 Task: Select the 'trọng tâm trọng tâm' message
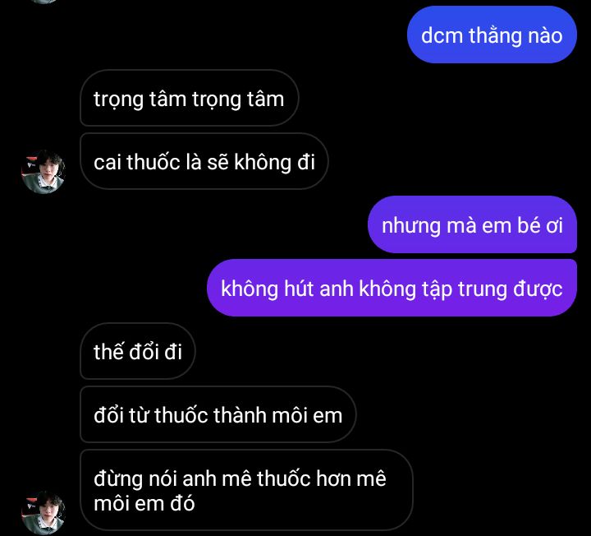pyautogui.click(x=190, y=98)
